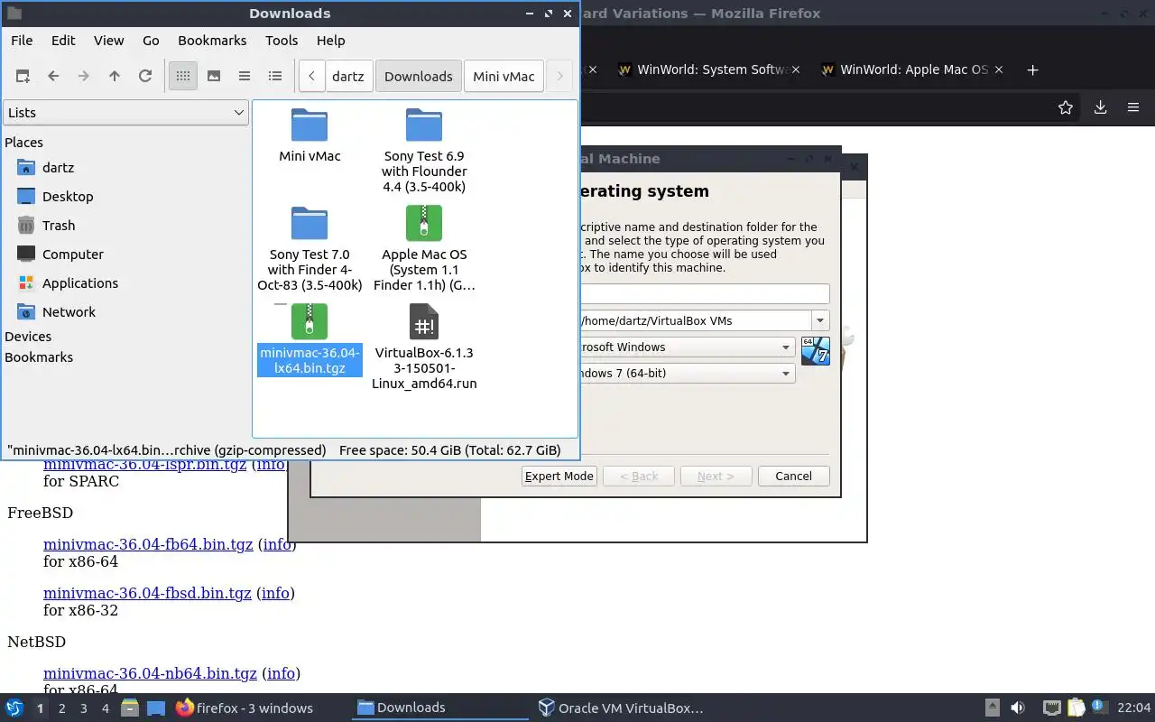Open the Bookmarks menu
This screenshot has height=722, width=1155.
click(212, 41)
